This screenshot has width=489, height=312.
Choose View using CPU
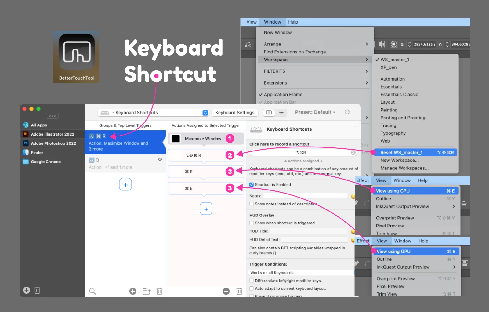pyautogui.click(x=415, y=191)
